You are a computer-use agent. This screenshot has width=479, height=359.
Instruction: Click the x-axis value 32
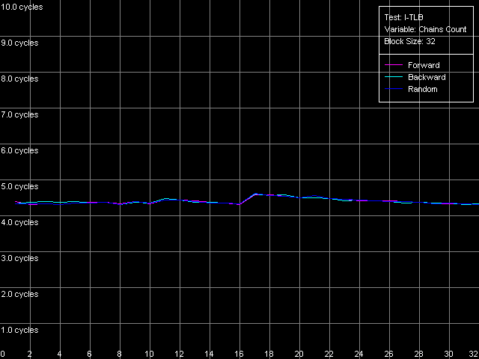(x=473, y=354)
